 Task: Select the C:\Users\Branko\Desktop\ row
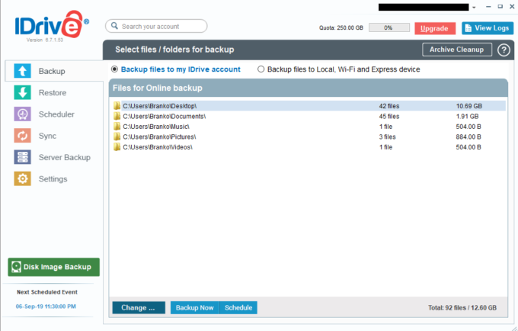(x=309, y=106)
